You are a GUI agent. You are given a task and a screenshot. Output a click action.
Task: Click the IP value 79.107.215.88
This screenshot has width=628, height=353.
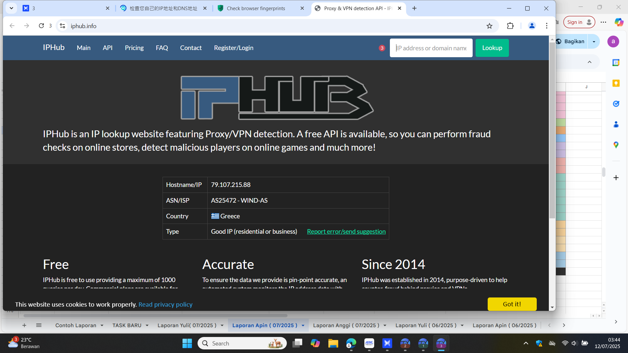pyautogui.click(x=231, y=185)
